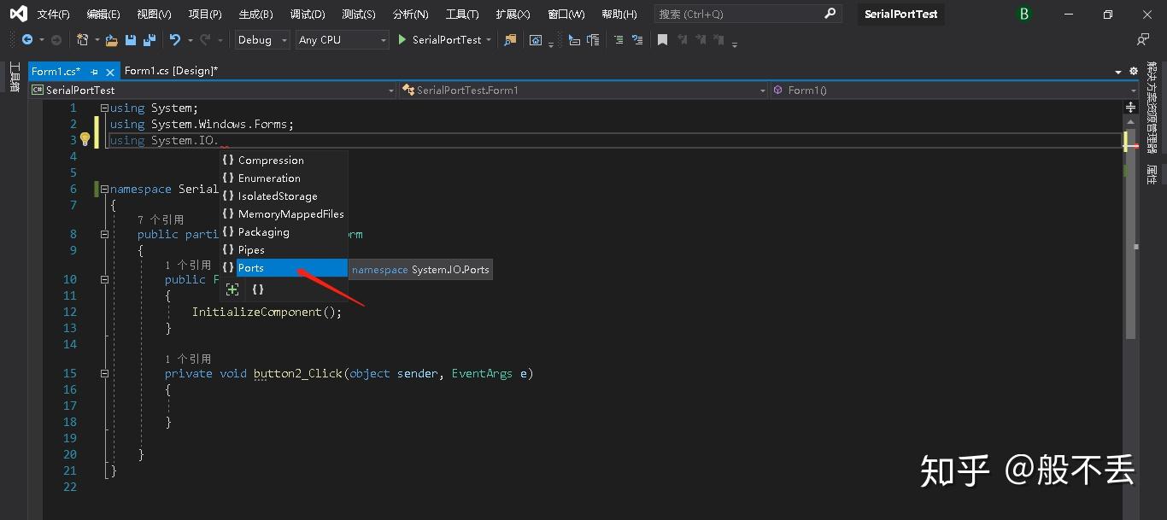Save Form1.cs using the Save icon

[x=129, y=39]
